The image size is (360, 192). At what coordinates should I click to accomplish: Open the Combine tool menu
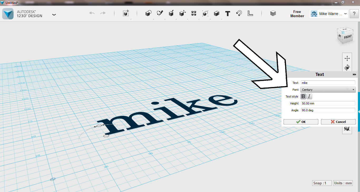(x=216, y=13)
